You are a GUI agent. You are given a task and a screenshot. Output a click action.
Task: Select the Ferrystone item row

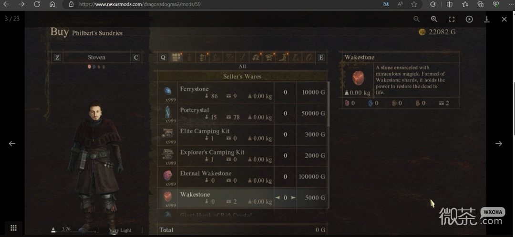[242, 92]
